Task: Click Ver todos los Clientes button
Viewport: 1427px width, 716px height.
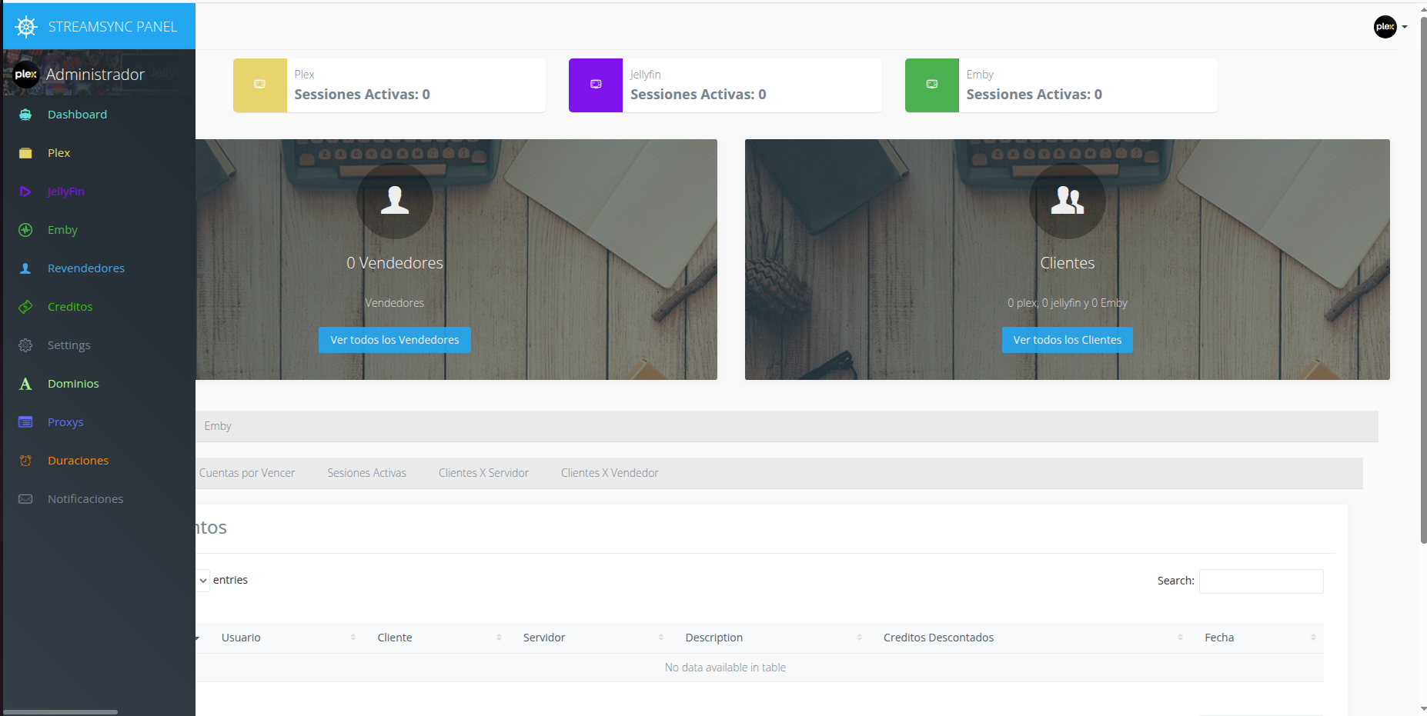Action: point(1068,340)
